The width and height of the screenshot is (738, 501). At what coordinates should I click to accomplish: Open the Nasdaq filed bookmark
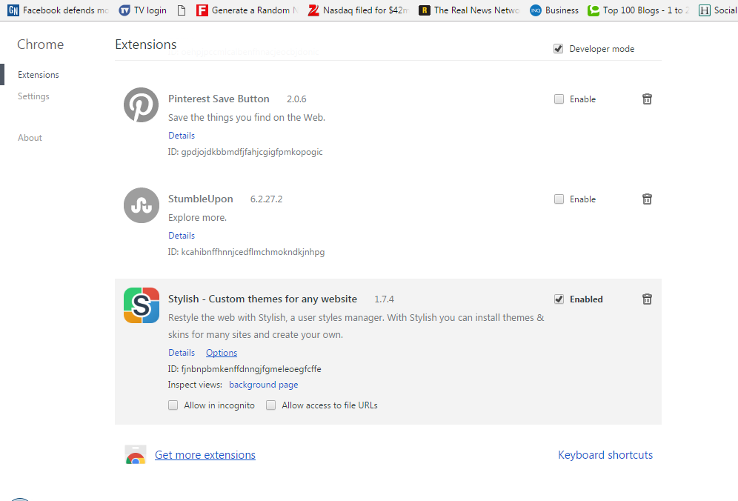[359, 10]
